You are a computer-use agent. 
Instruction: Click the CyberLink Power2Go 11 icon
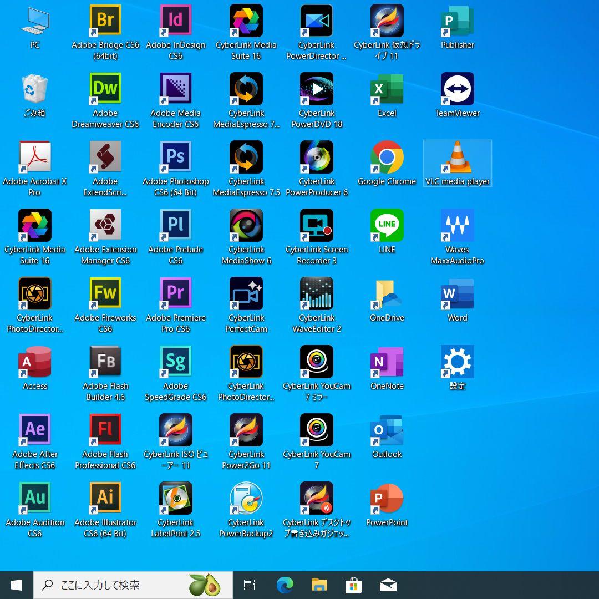point(246,429)
